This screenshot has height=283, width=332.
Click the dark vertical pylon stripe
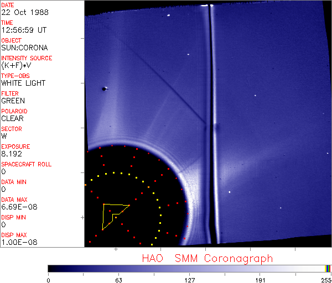tap(211, 125)
